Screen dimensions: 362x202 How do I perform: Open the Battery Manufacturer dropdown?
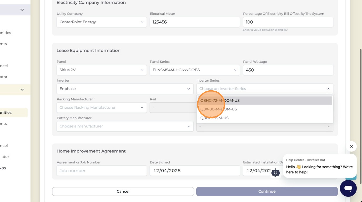click(125, 126)
